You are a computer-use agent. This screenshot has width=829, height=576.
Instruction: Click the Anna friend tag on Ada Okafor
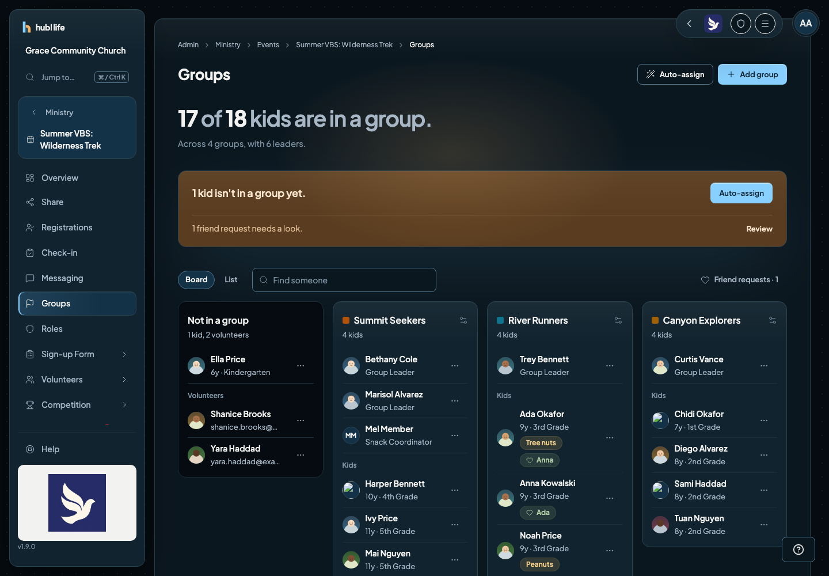pos(539,460)
